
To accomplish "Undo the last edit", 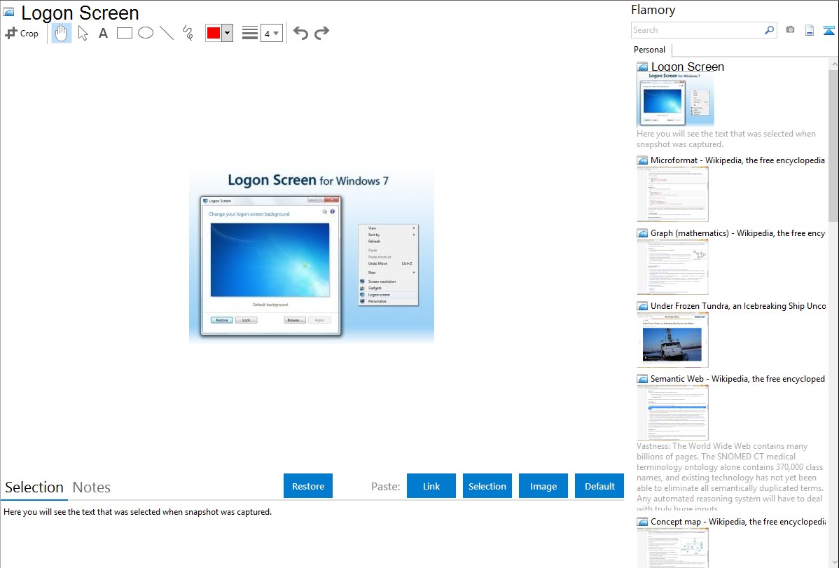I will pyautogui.click(x=300, y=33).
